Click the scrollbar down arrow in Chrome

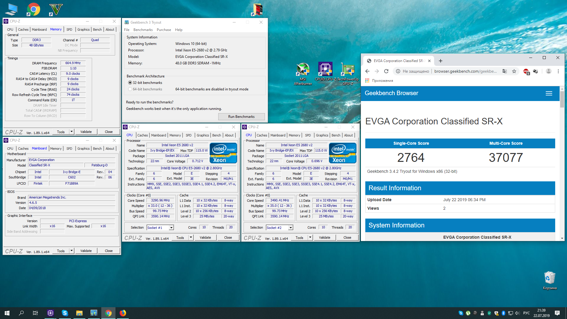coord(562,238)
